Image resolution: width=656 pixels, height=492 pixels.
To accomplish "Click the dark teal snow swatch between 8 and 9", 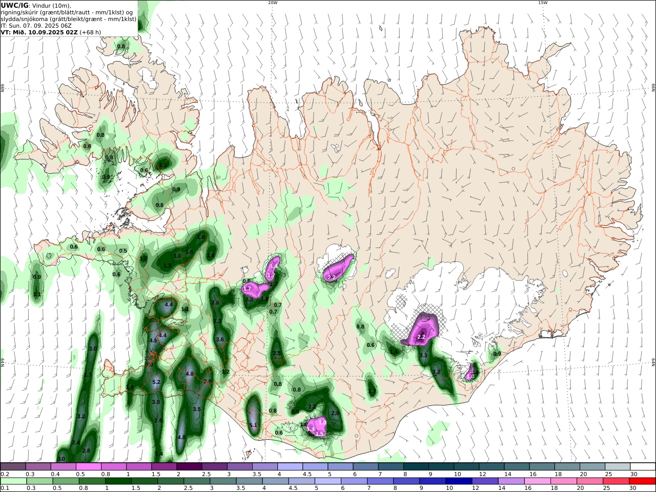I will (416, 466).
